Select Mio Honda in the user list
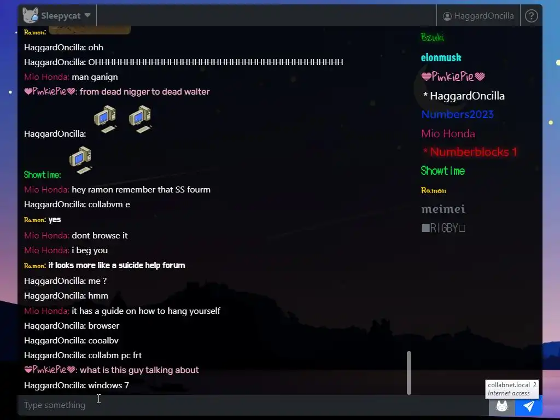The image size is (560, 420). [x=448, y=133]
